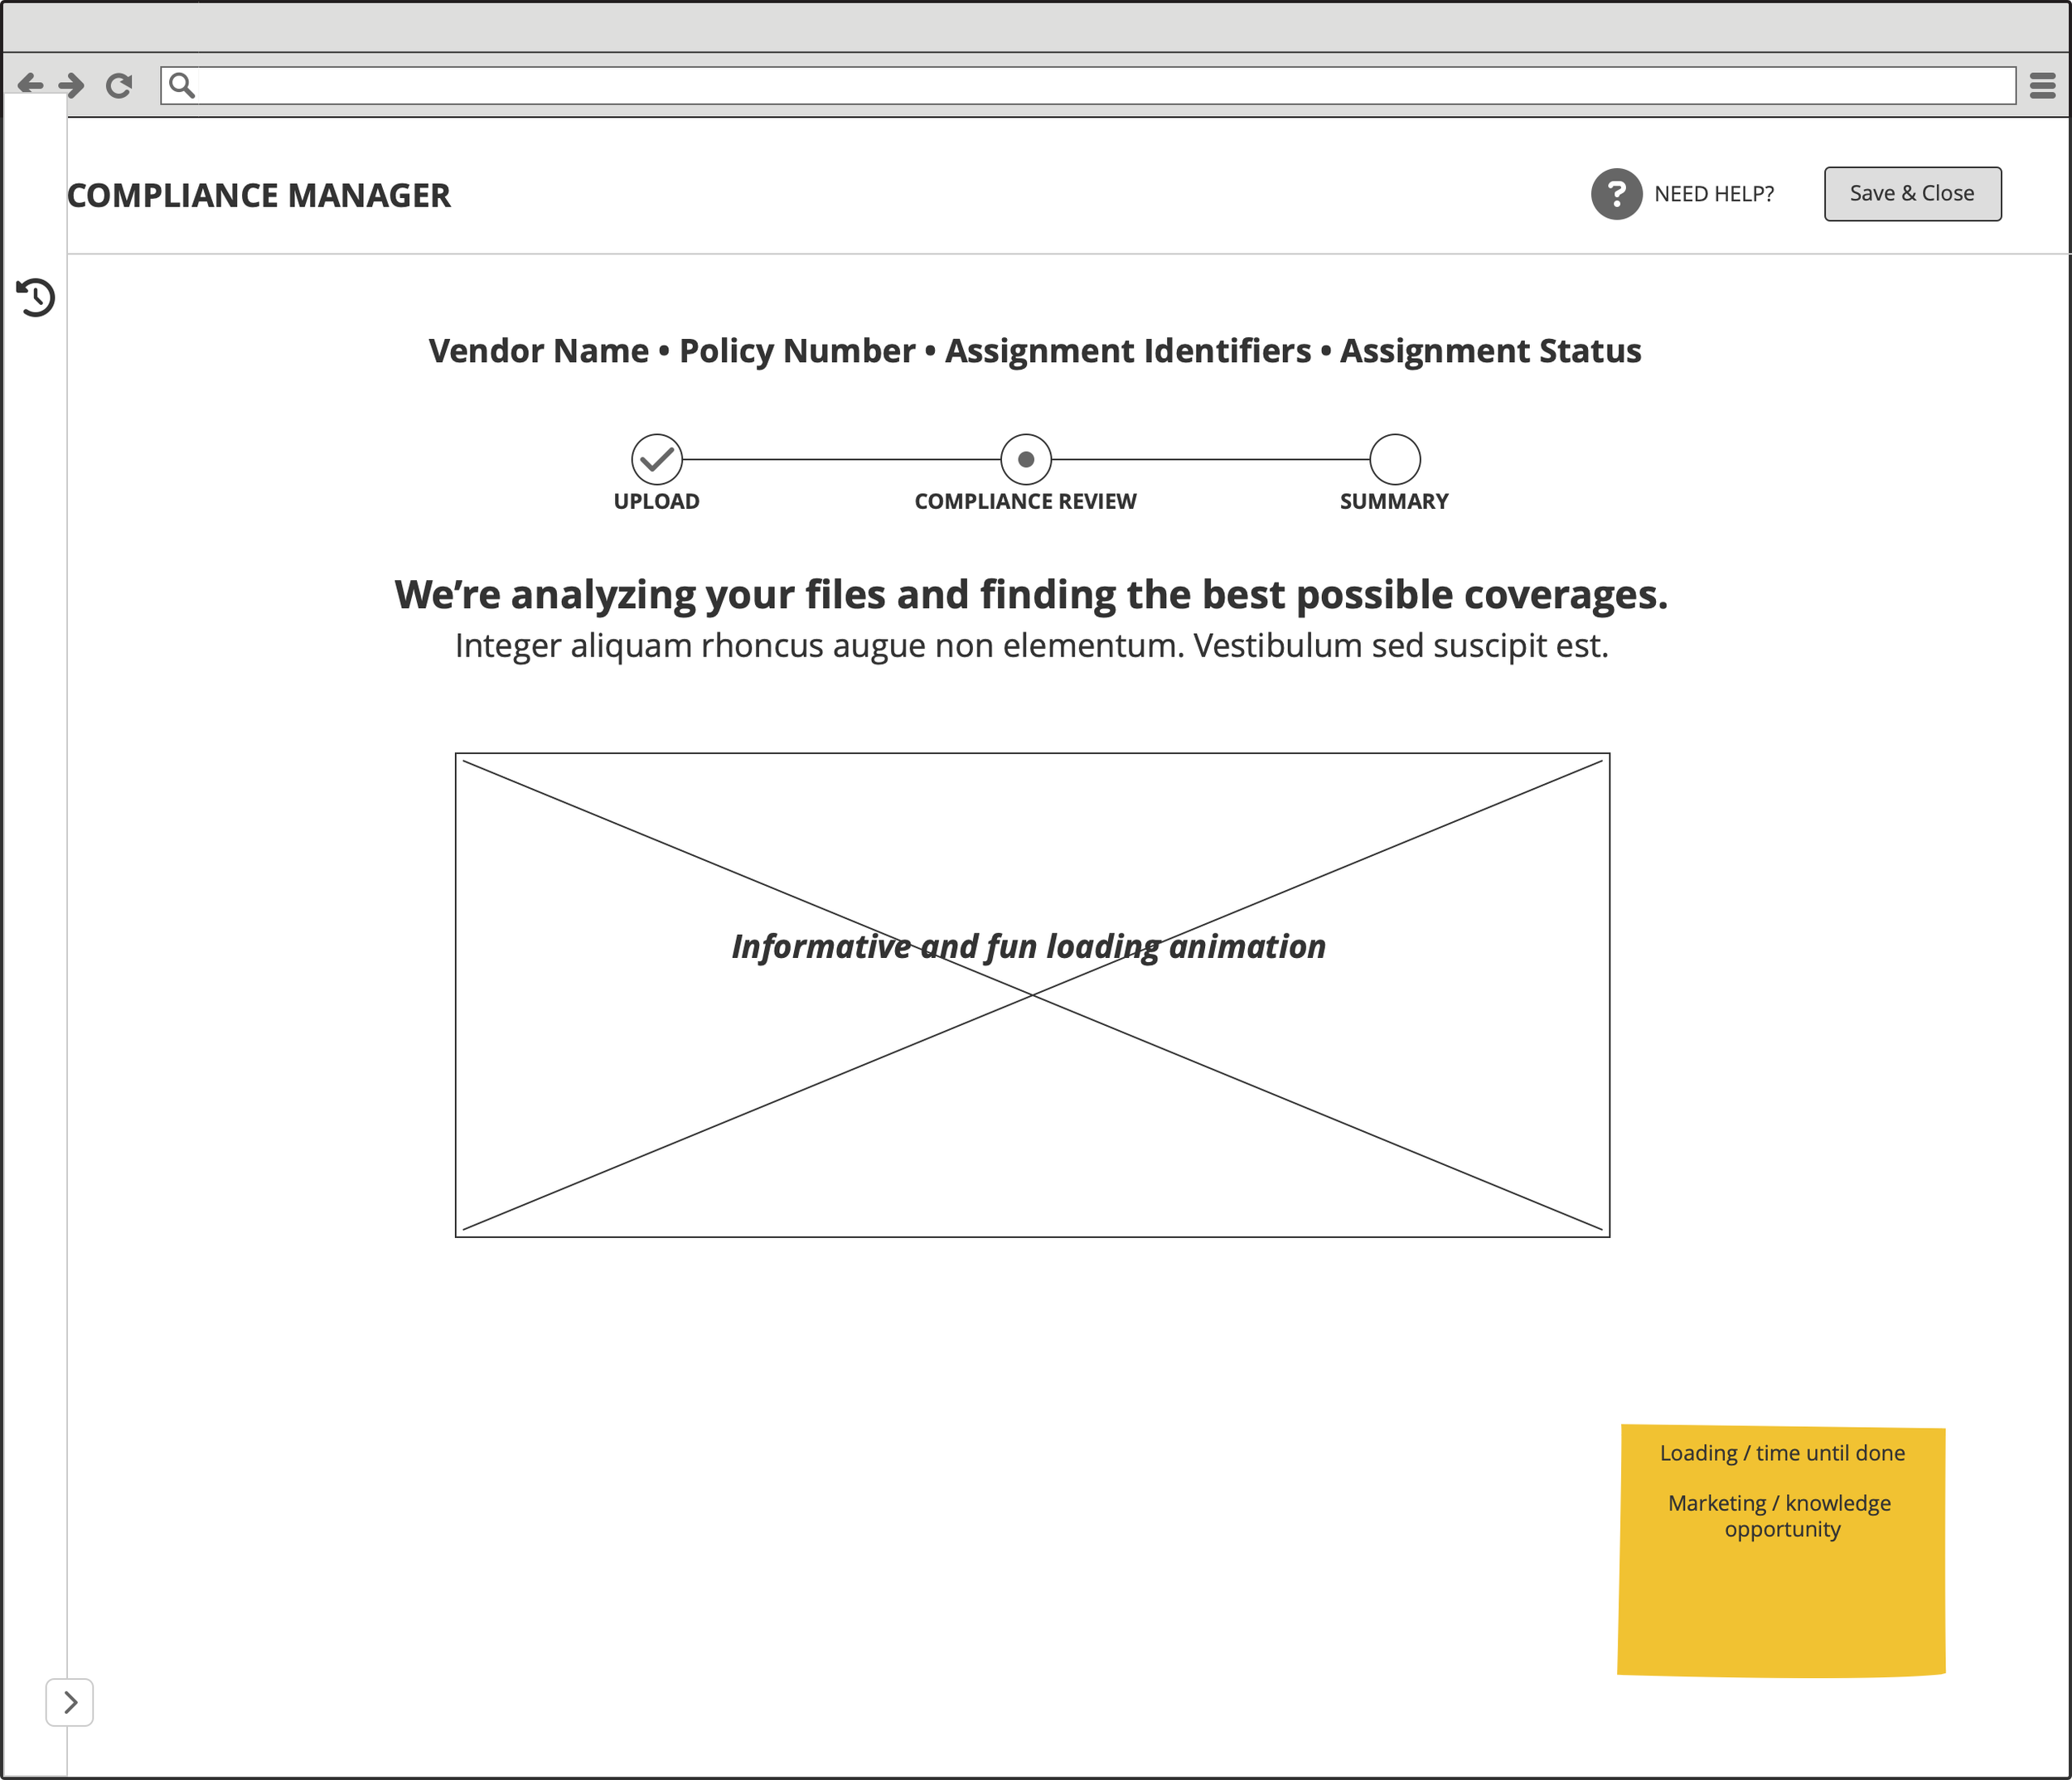Screen dimensions: 2072x1780
Task: Click "Marketing / knowledge opportunity" note text
Action: [x=1781, y=1517]
